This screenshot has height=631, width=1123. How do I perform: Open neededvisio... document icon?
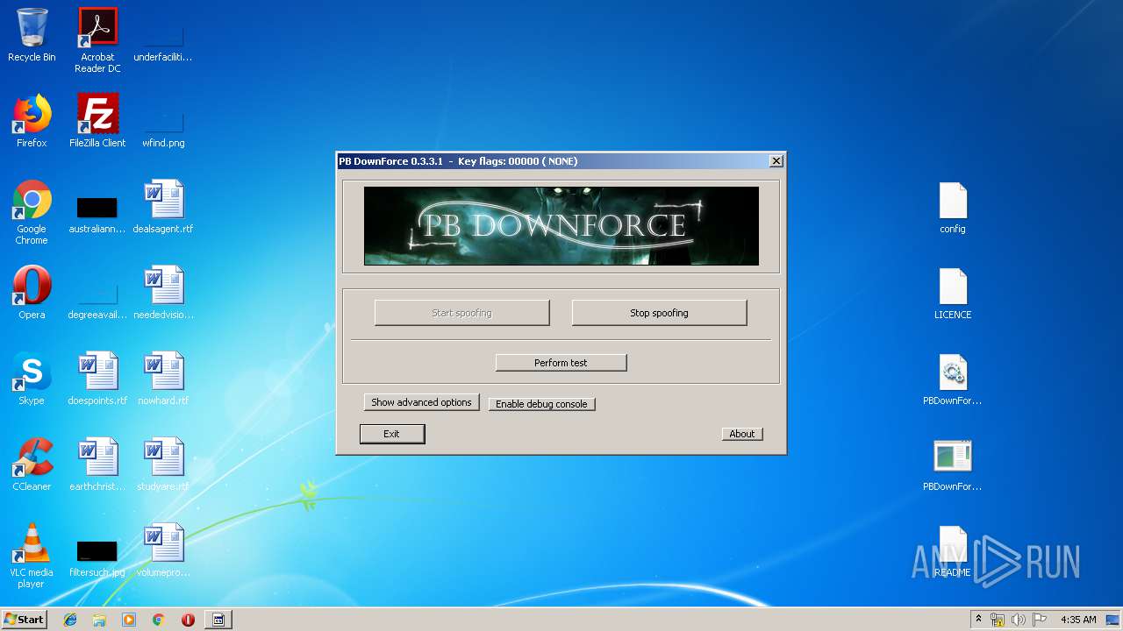163,294
